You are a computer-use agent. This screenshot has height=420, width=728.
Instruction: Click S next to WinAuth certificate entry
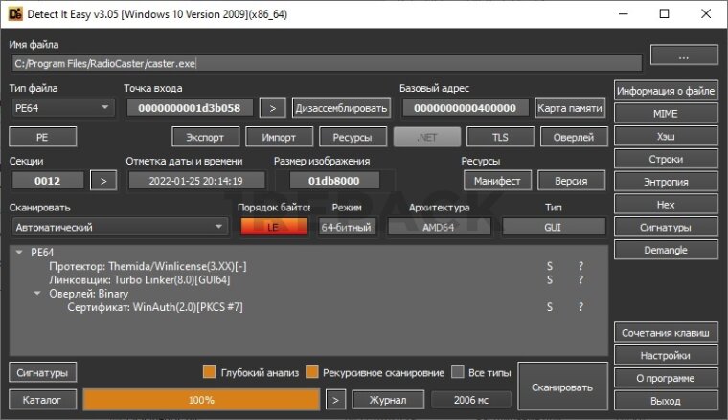click(550, 307)
